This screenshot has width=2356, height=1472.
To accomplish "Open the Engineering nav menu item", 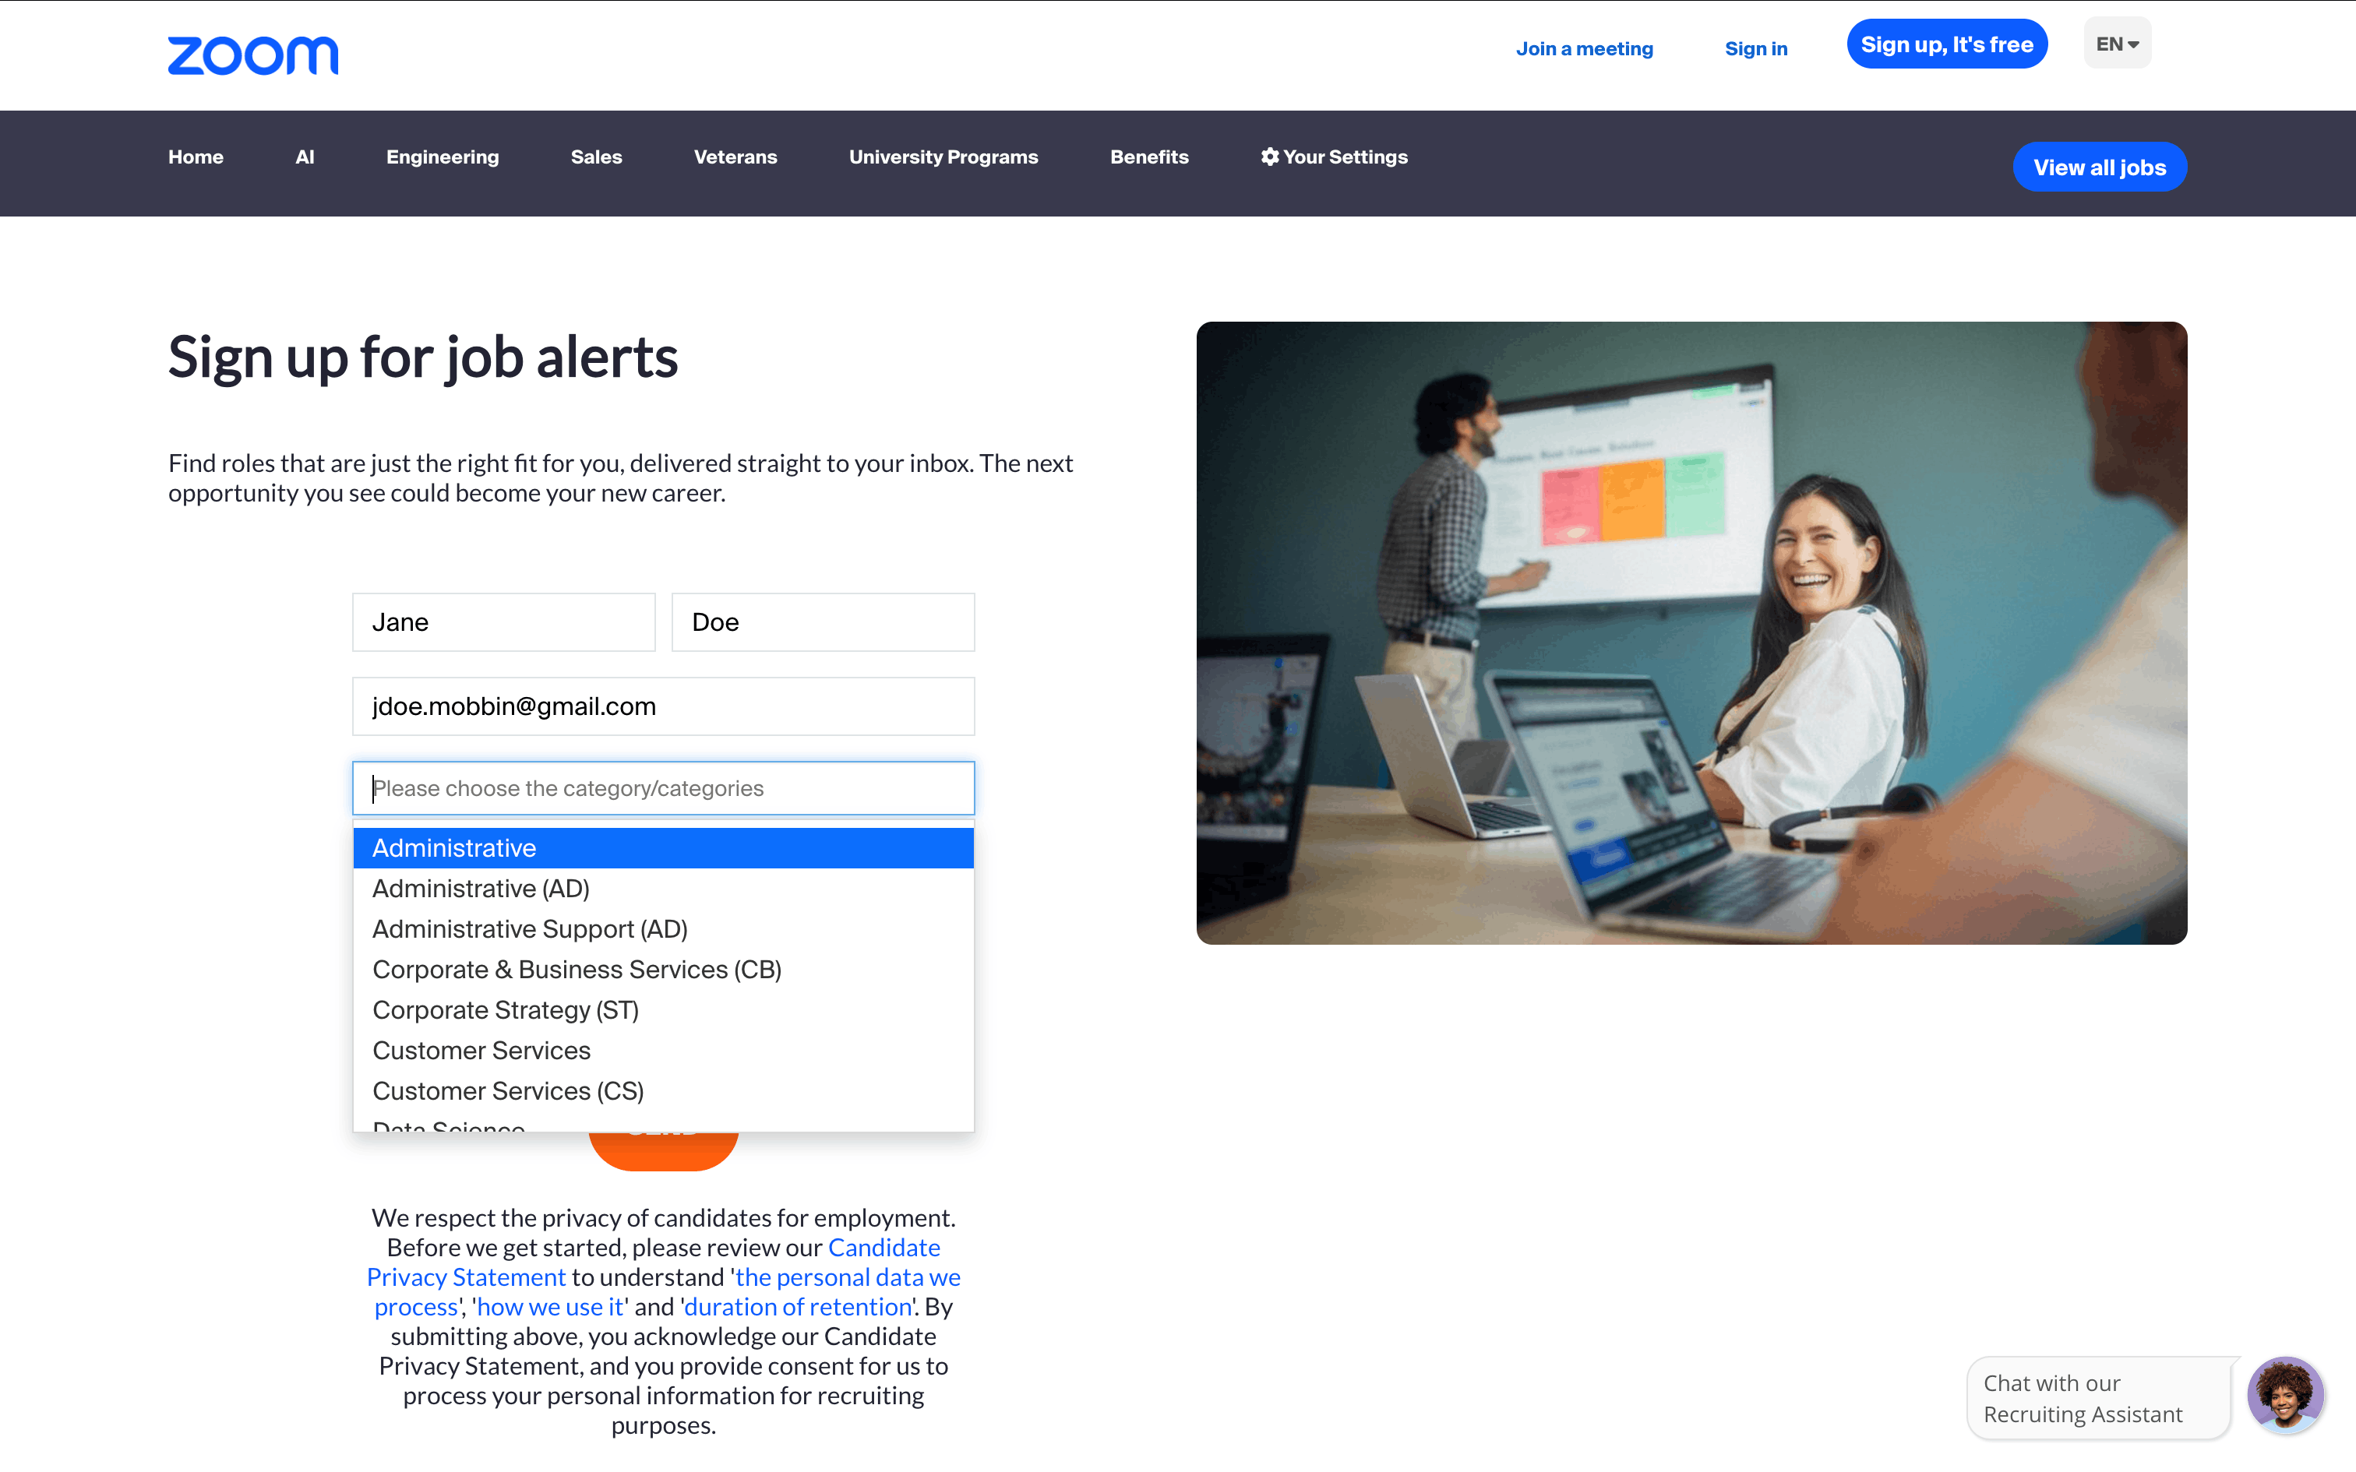I will pos(442,157).
